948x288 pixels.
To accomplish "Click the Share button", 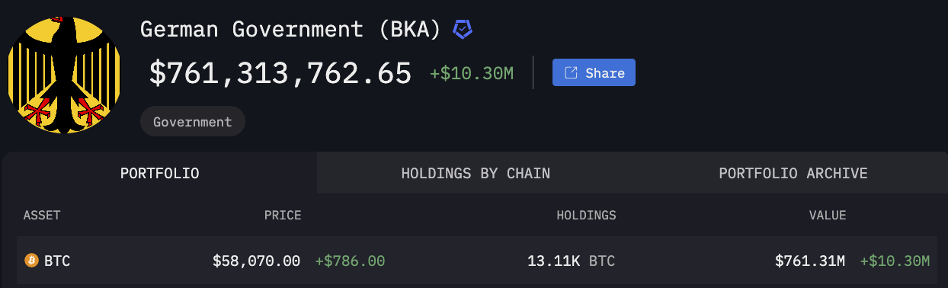I will (x=594, y=73).
